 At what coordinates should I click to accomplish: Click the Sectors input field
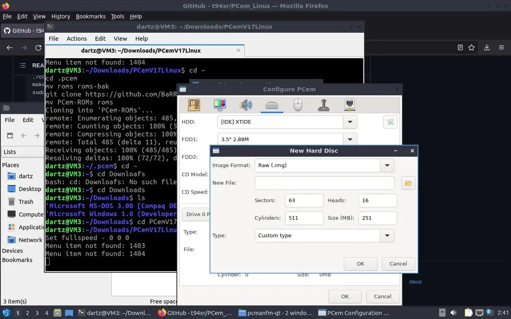304,201
